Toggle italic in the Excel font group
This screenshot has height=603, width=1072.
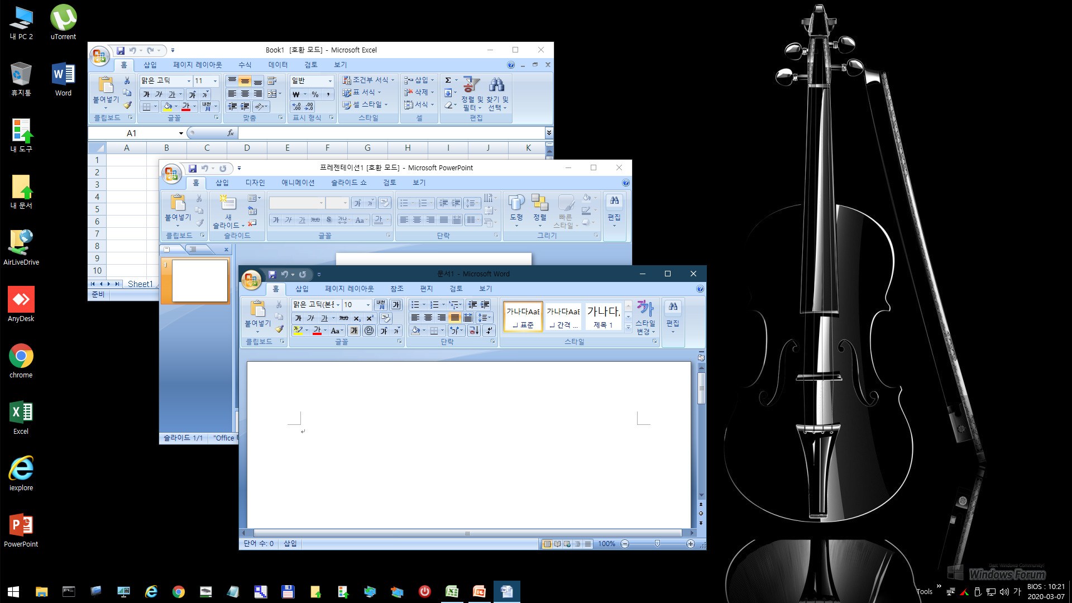(159, 94)
